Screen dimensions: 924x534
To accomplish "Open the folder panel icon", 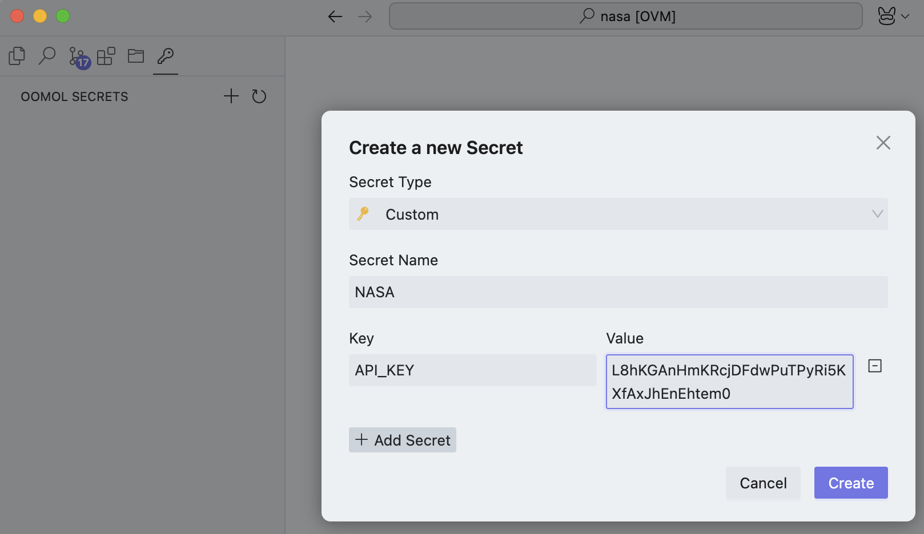I will point(136,56).
